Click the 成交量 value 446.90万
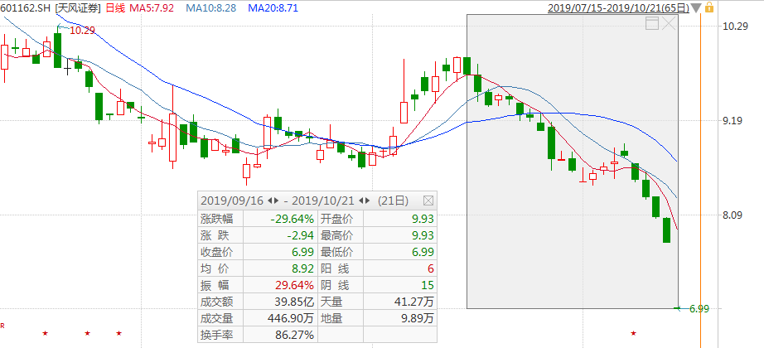The image size is (764, 348). (291, 319)
